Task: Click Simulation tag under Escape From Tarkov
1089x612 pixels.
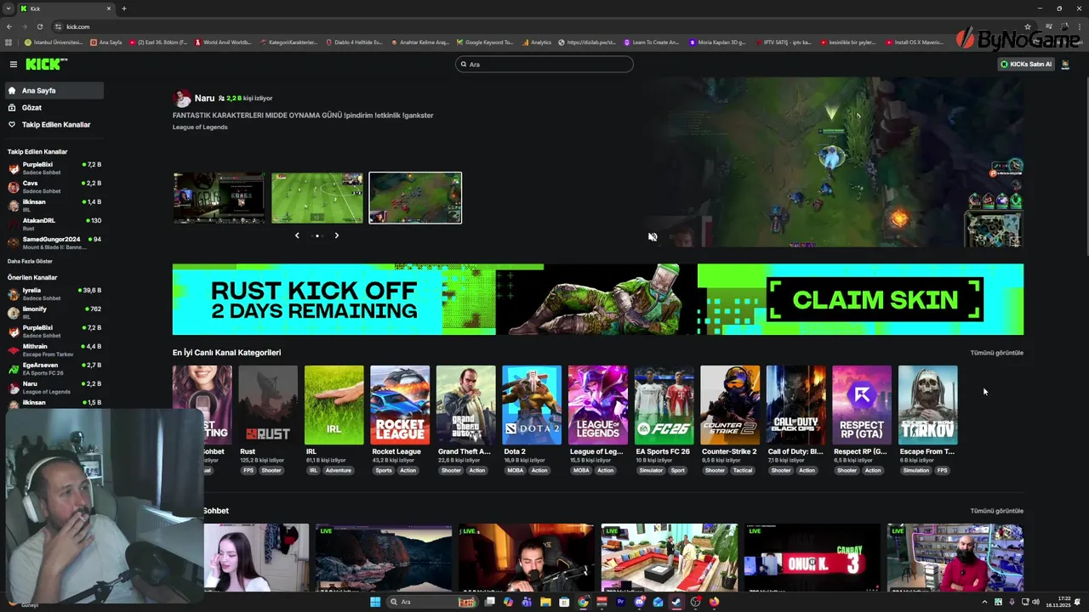Action: pos(916,470)
